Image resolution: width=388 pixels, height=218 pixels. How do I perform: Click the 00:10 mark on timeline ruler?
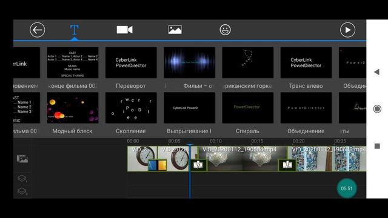point(216,141)
